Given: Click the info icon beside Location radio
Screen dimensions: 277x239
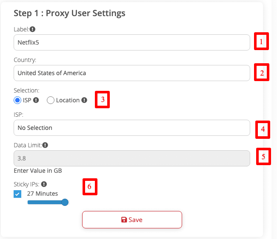Looking at the screenshot, I should (x=84, y=100).
